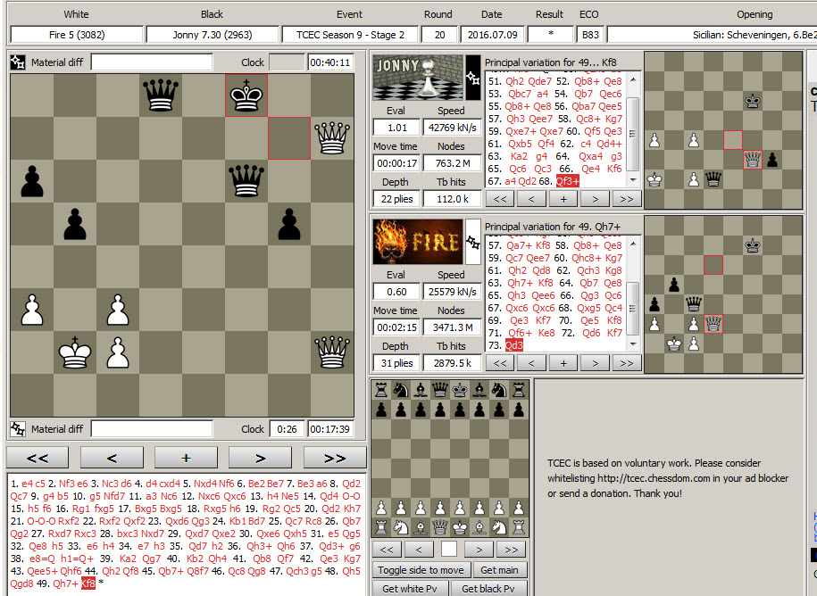This screenshot has width=817, height=596.
Task: Click Jonny's Eval value 1.01
Action: click(x=397, y=128)
